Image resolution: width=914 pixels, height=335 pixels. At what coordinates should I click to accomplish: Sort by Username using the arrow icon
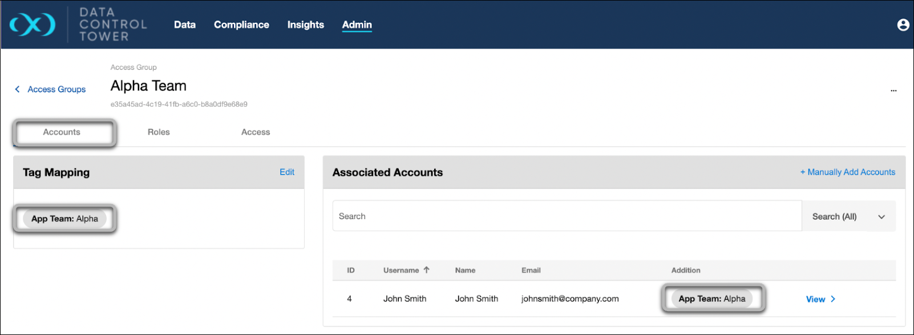tap(426, 270)
